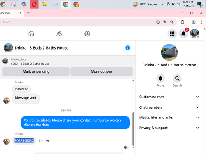The width and height of the screenshot is (206, 154).
Task: Expand Media, files and links section
Action: pyautogui.click(x=169, y=118)
